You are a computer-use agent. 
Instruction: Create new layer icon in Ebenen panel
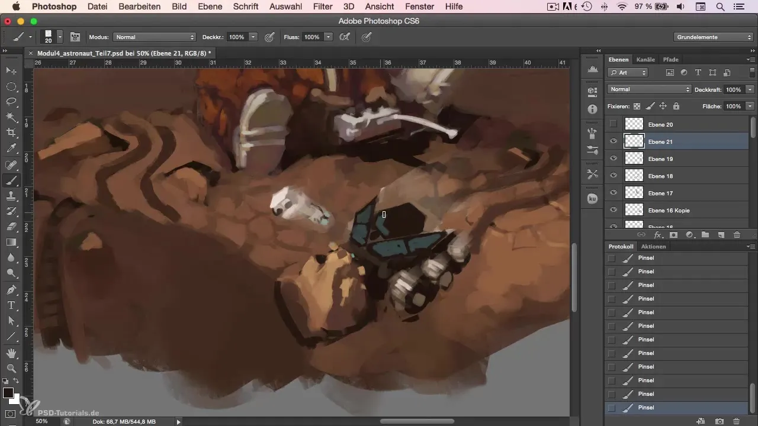[x=721, y=235]
